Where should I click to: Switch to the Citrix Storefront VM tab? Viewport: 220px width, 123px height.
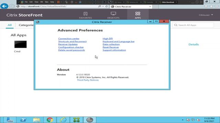pos(168,2)
